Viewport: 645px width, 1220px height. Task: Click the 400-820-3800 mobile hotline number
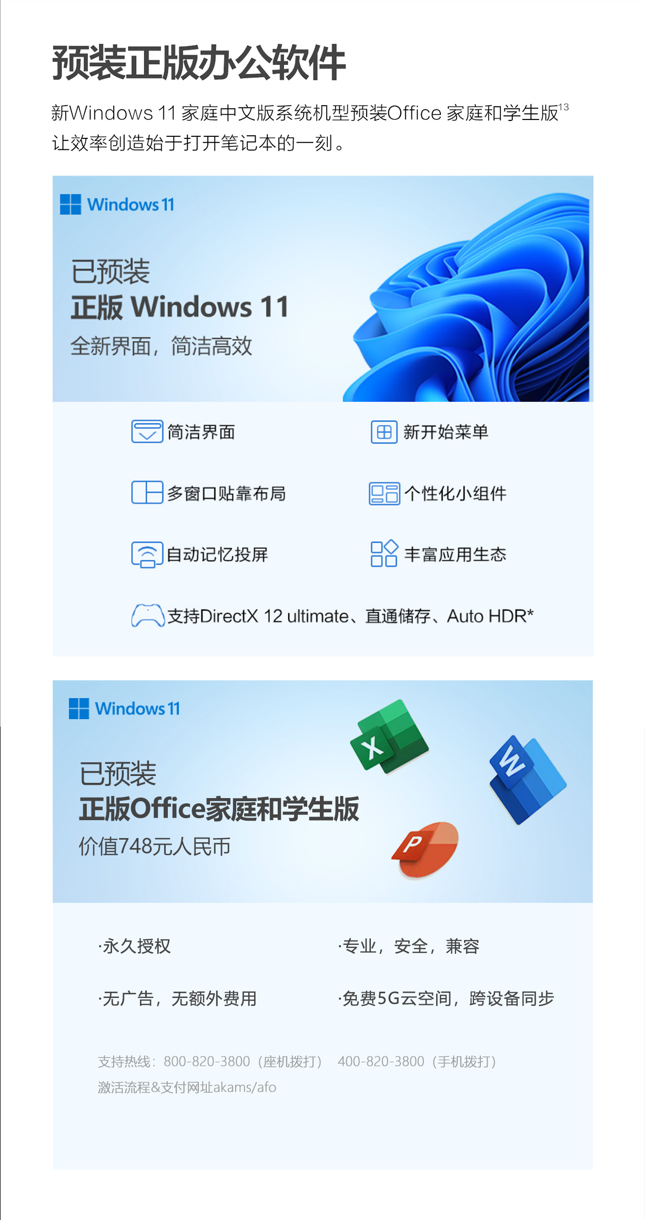381,1061
